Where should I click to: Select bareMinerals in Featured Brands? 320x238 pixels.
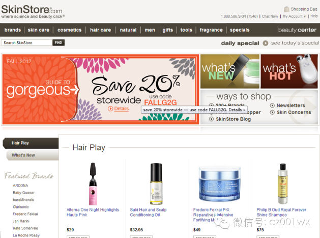[x=24, y=200]
